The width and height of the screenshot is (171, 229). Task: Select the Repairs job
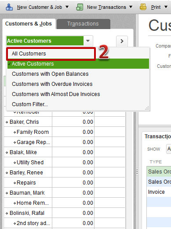coord(26,183)
